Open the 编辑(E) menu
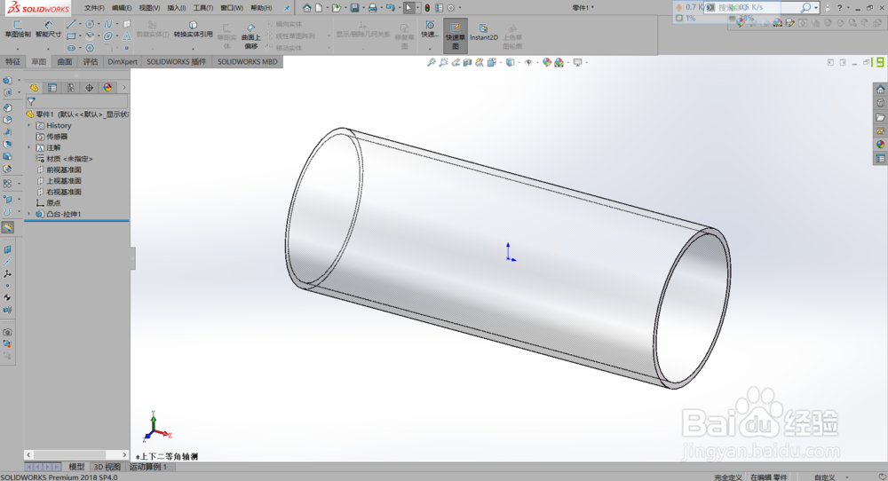The image size is (888, 481). pos(122,8)
